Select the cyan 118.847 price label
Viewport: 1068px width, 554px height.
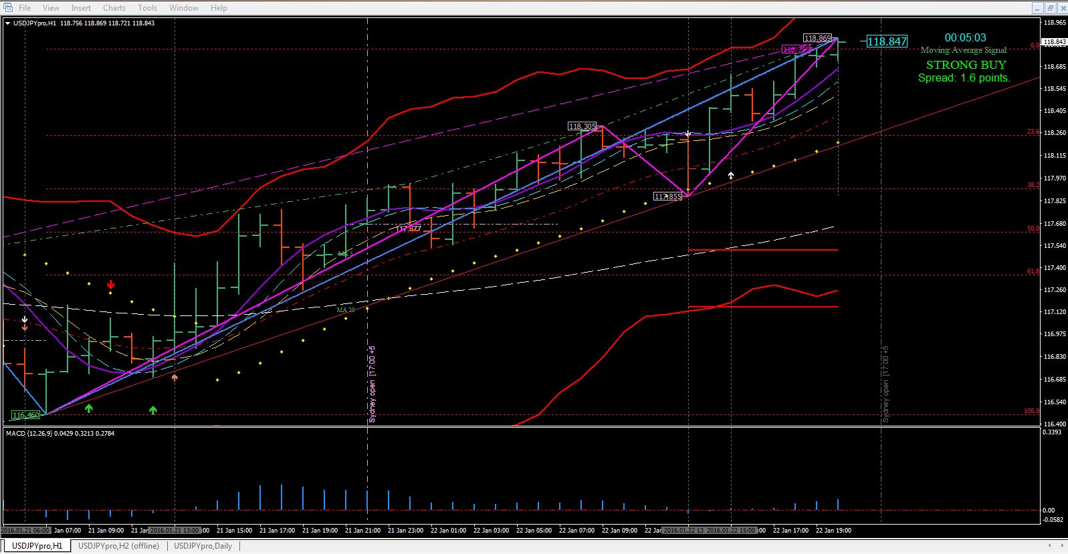tap(887, 41)
